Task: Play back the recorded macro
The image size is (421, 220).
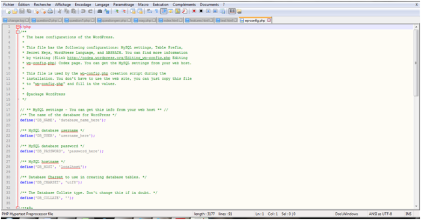Action: [x=208, y=11]
